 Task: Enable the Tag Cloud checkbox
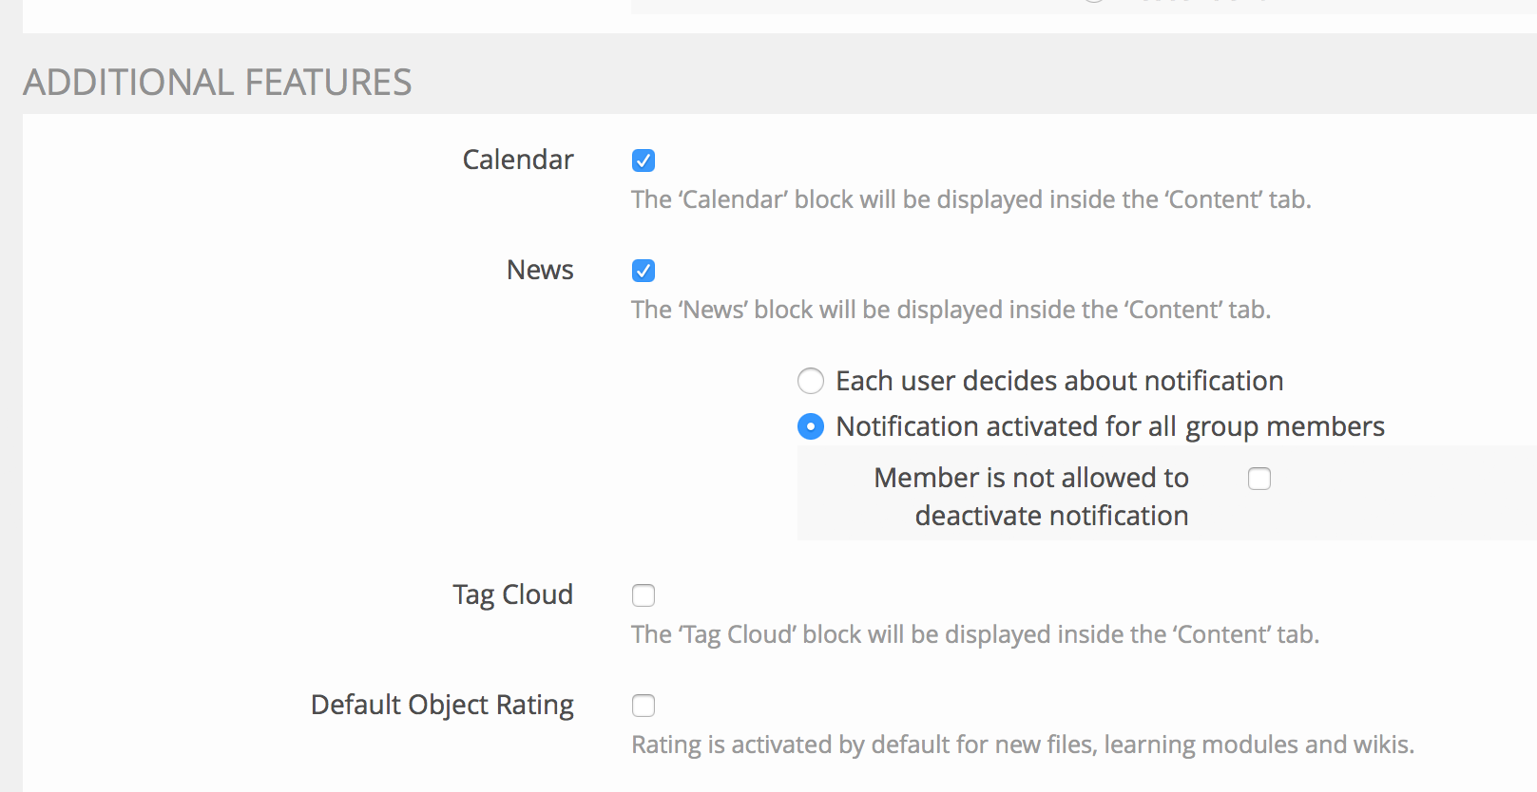click(x=644, y=595)
